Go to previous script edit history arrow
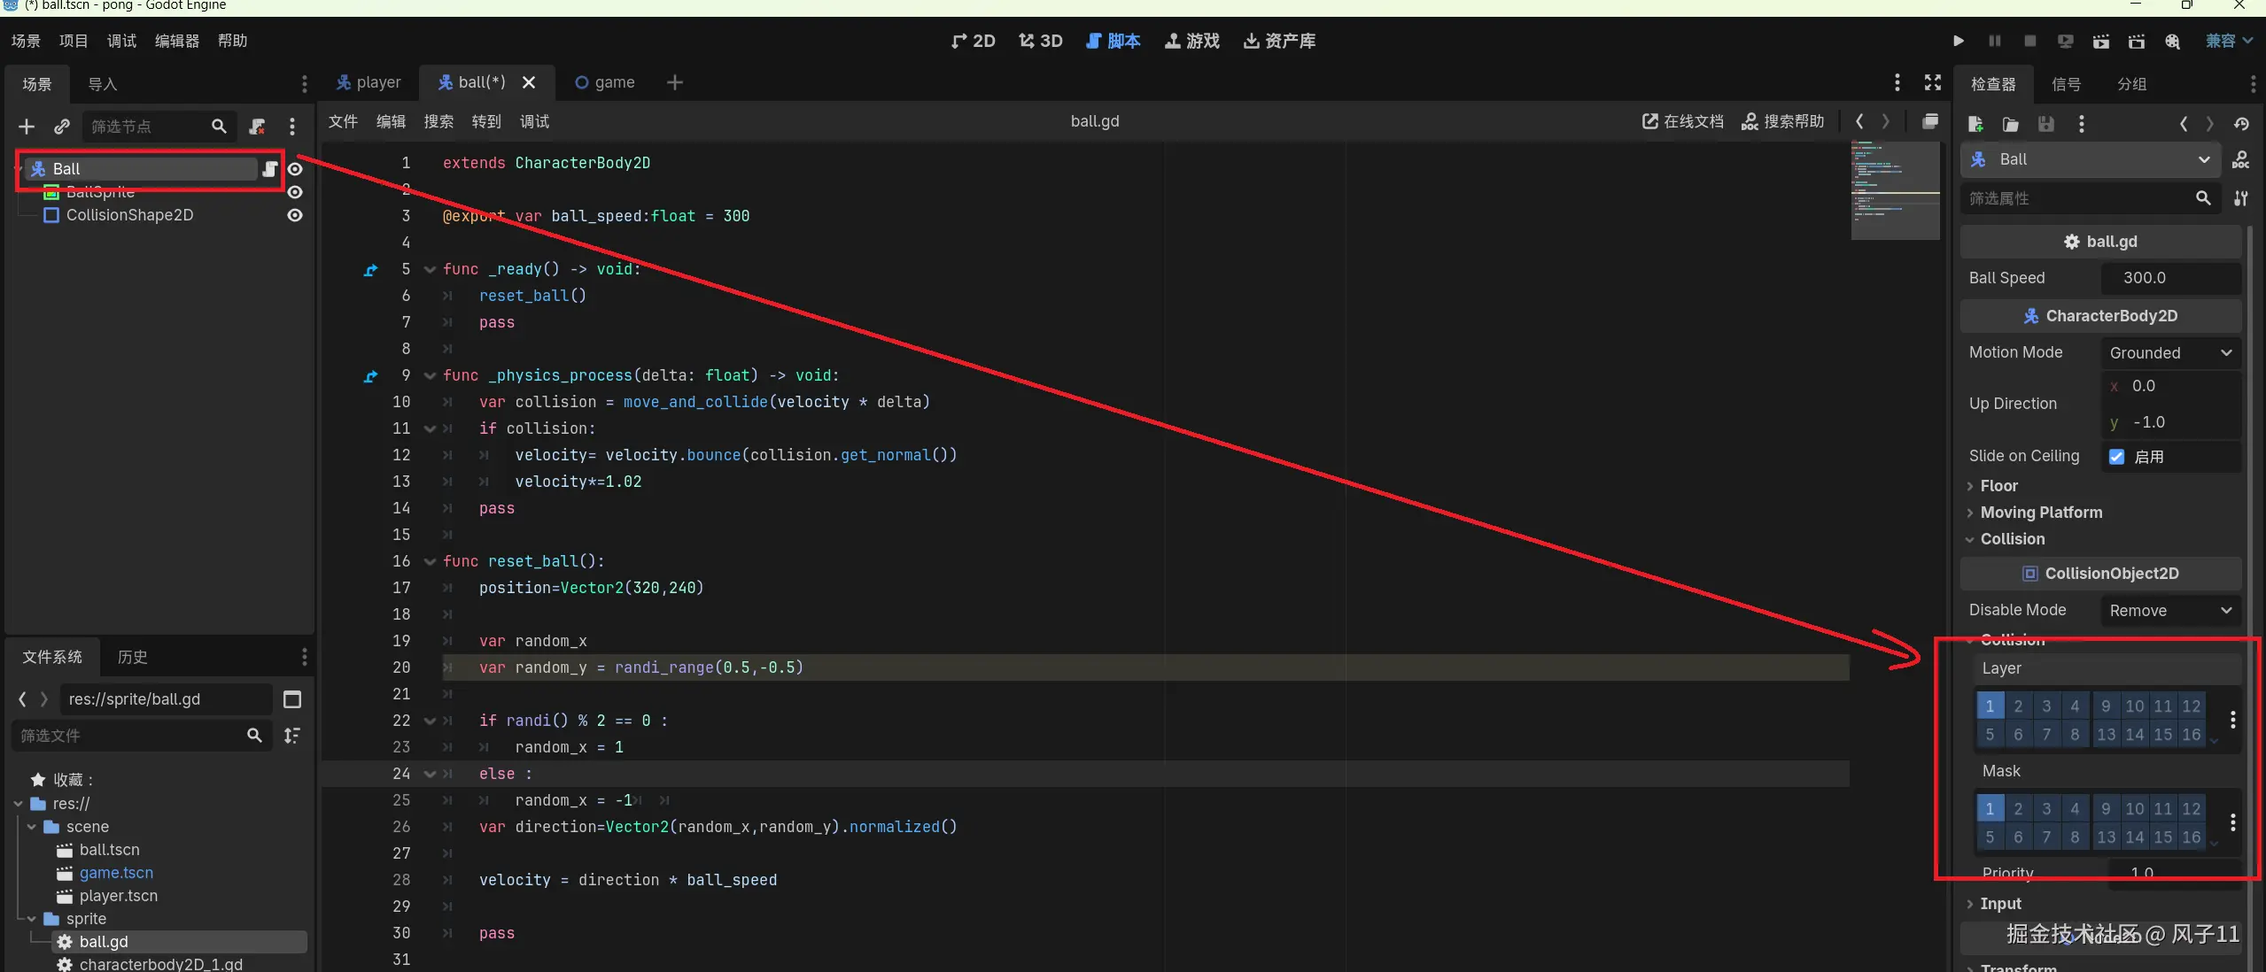 1859,121
